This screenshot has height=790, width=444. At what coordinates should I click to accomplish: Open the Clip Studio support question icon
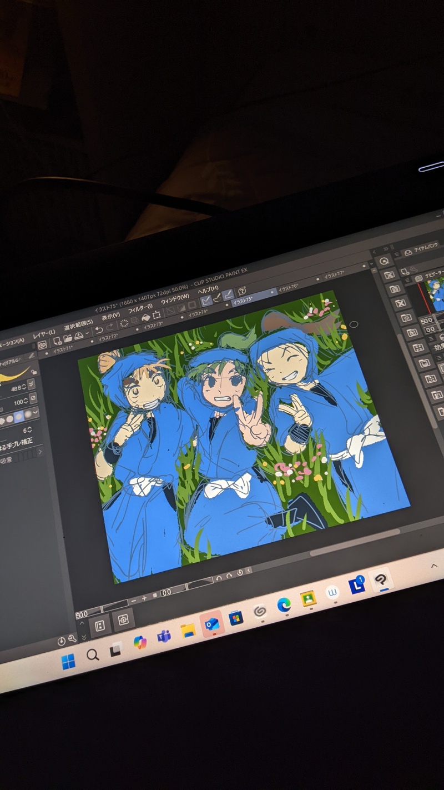242,291
